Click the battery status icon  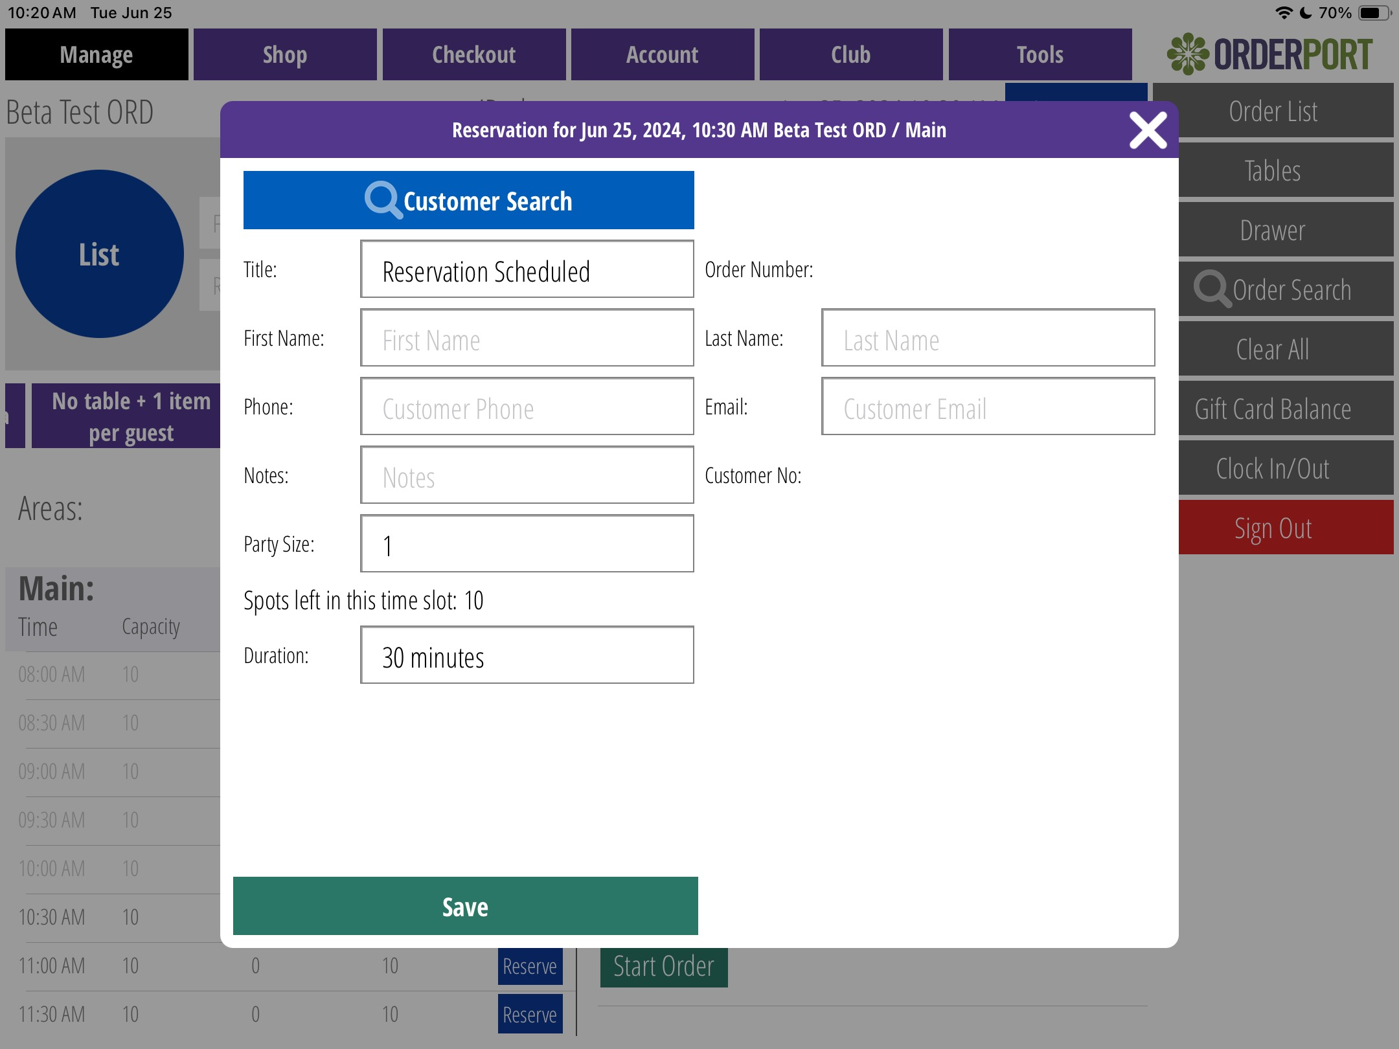(x=1373, y=13)
